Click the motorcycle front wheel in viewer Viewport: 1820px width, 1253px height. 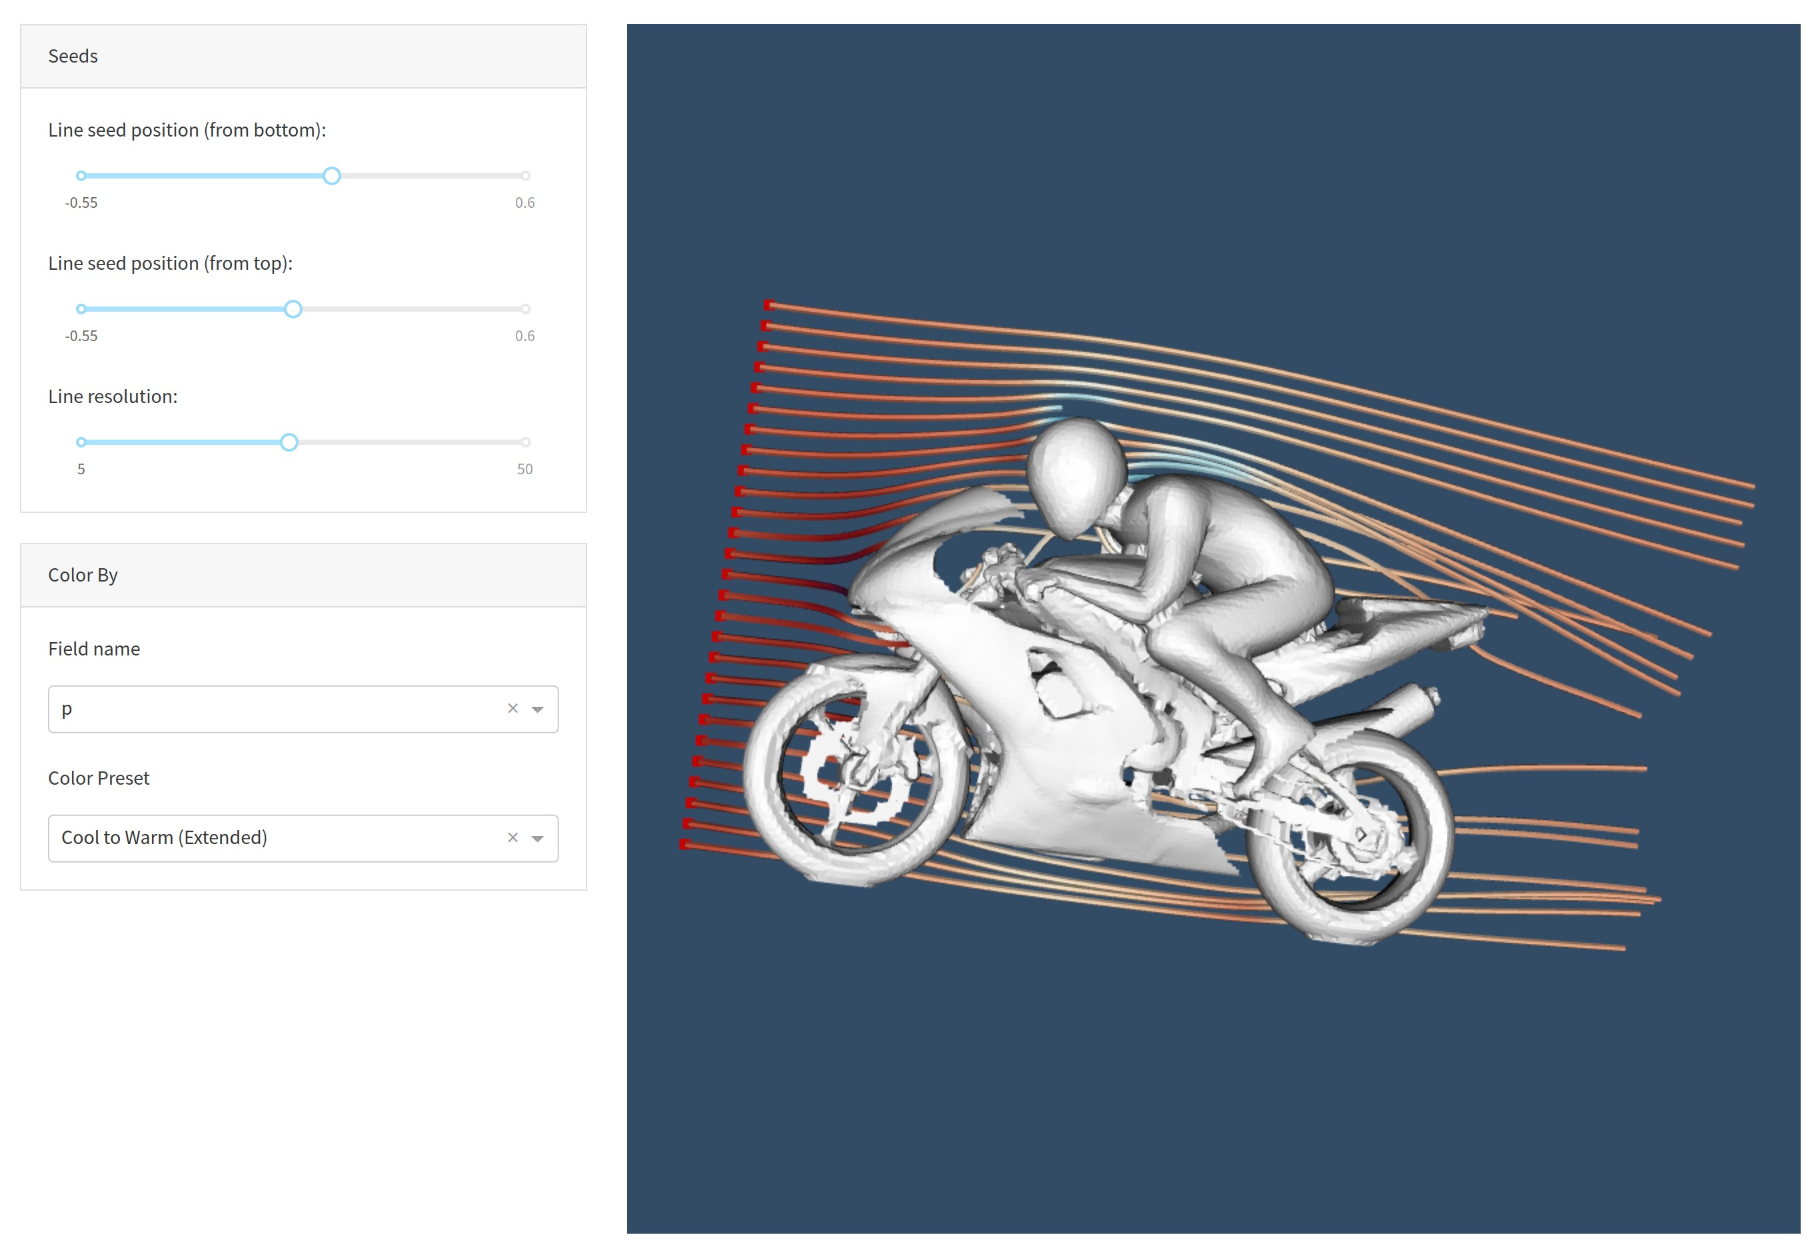856,772
